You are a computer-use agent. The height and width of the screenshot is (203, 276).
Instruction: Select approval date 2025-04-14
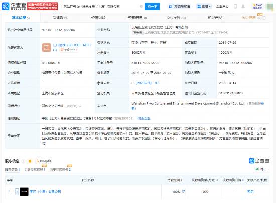tap(228, 83)
